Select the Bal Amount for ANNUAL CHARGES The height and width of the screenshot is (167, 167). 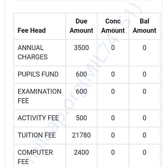[144, 48]
